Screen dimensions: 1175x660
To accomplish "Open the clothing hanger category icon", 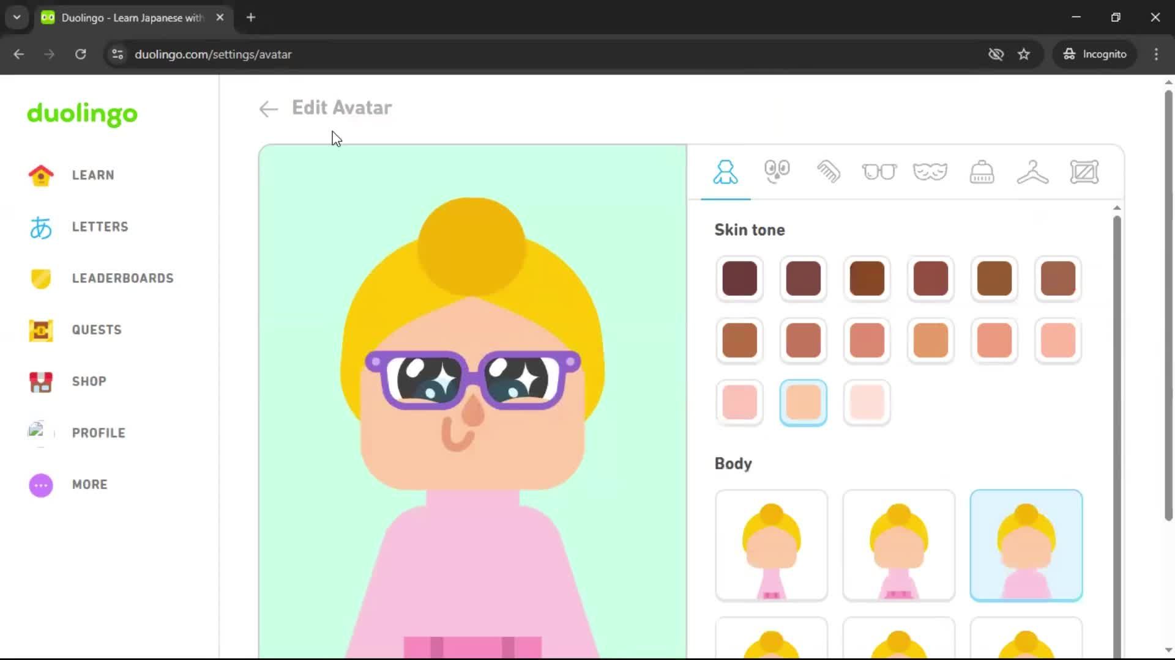I will pos(1033,172).
